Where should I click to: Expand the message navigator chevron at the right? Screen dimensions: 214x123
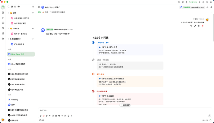pos(211,12)
